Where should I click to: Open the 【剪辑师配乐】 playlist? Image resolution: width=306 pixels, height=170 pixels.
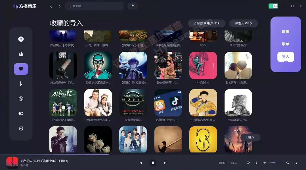coord(133,36)
